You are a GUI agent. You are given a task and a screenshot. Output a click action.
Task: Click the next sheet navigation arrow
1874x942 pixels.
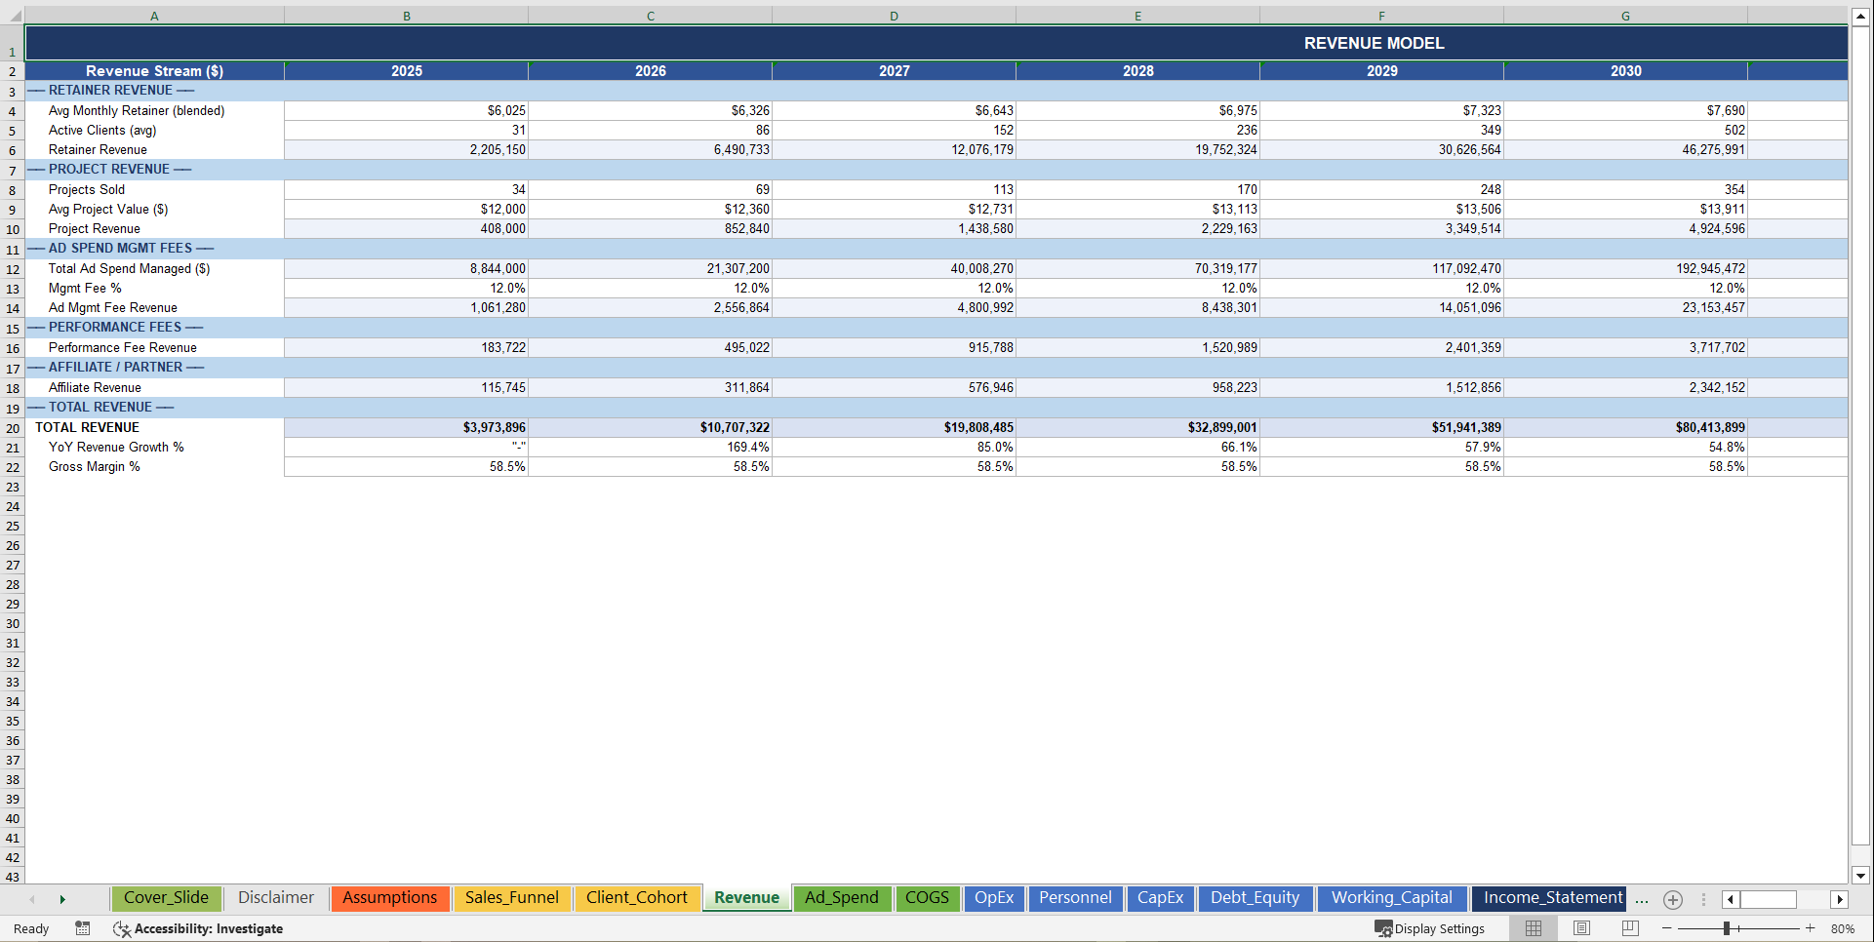(x=62, y=899)
